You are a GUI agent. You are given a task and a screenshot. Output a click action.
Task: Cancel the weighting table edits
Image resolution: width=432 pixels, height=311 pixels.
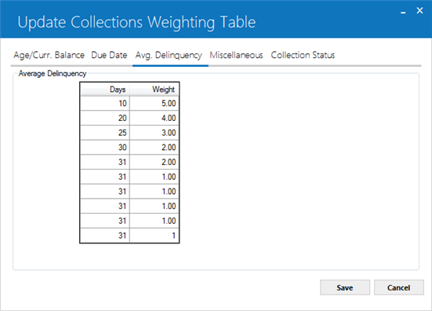(398, 287)
